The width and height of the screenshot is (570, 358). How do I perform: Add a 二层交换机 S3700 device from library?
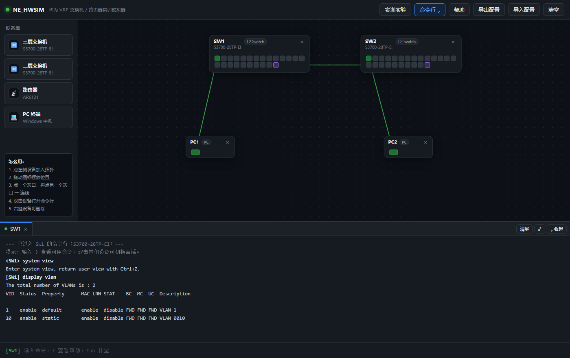click(x=38, y=69)
